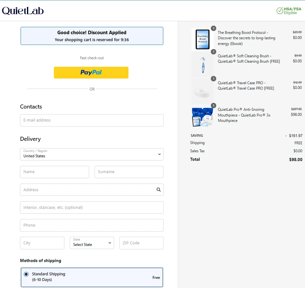Click the Phone input field
This screenshot has width=305, height=288.
click(x=92, y=225)
